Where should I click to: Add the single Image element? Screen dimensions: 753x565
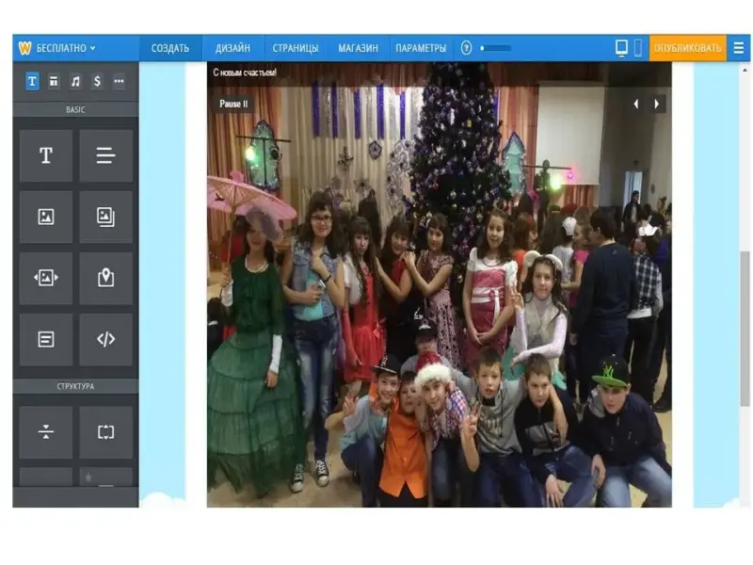[x=45, y=218]
